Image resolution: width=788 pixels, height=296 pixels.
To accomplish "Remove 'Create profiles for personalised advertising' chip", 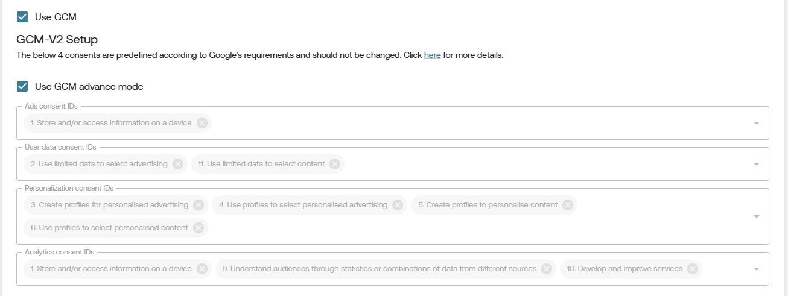I will [x=199, y=205].
